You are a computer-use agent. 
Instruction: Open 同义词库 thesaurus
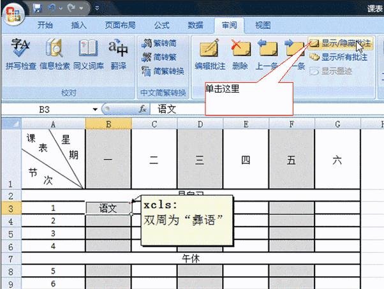click(89, 54)
